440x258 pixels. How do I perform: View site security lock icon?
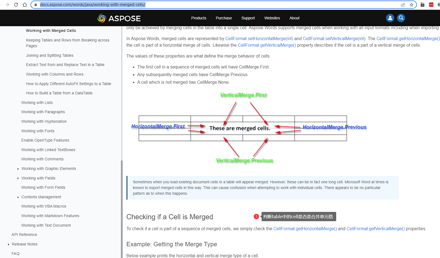pos(35,5)
